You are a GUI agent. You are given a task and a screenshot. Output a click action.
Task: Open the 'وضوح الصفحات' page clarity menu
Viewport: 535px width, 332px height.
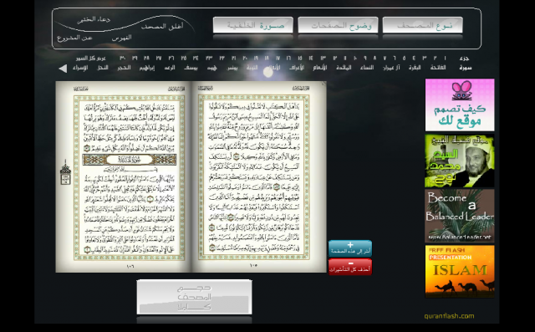(338, 25)
